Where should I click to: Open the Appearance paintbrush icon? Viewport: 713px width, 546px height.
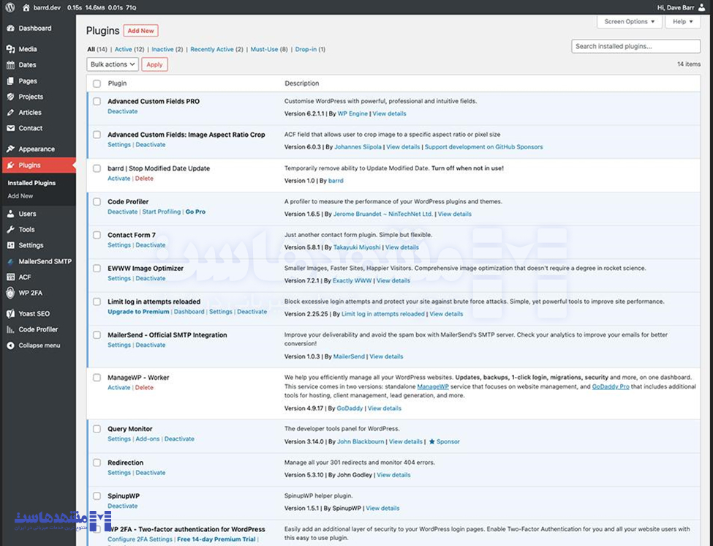click(x=10, y=149)
